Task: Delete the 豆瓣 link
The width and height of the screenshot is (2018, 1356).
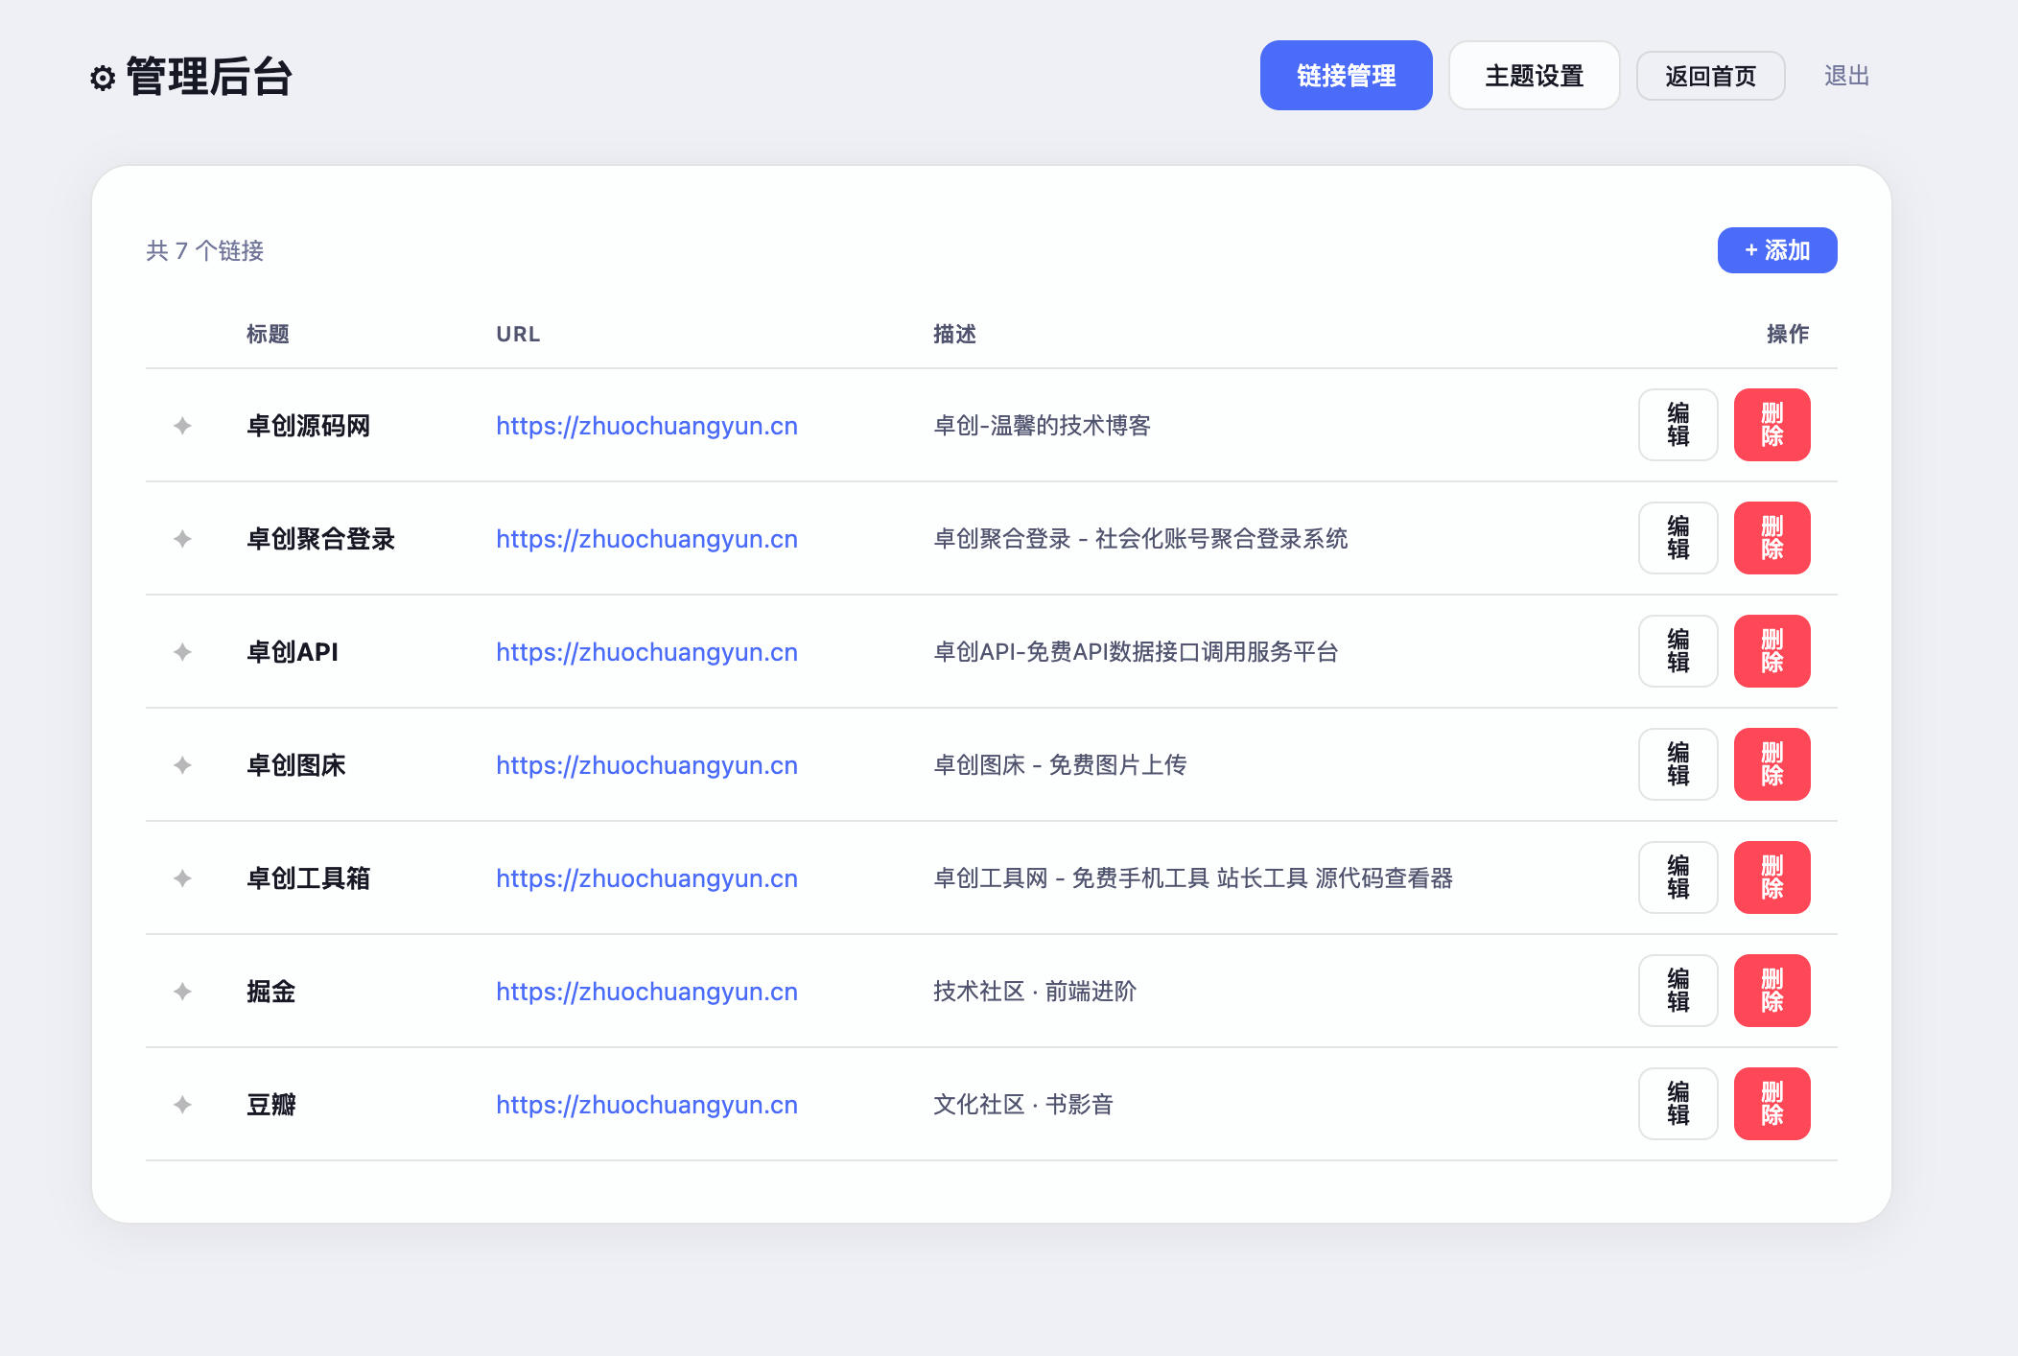Action: (1772, 1104)
